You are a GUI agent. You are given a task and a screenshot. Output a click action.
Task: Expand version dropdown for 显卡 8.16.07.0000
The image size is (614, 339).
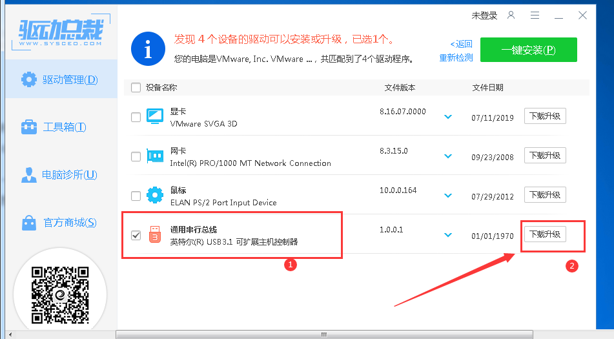tap(448, 117)
